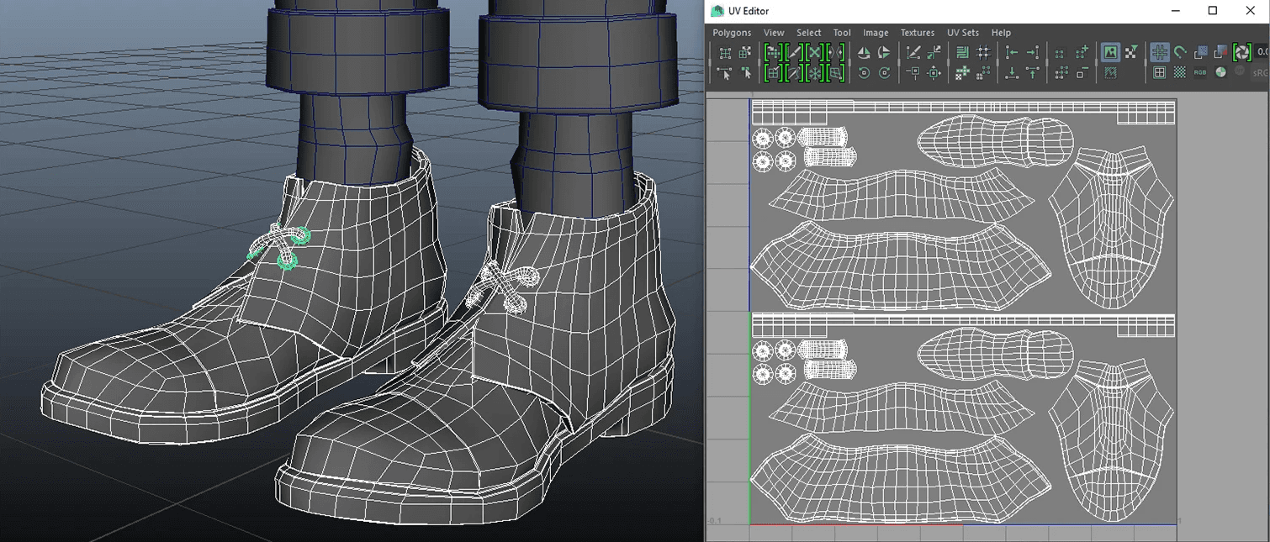Open the Polygons menu

click(x=732, y=33)
